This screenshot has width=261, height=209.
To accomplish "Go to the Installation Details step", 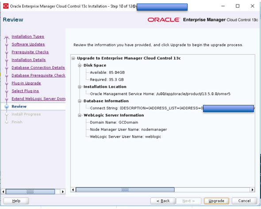I will [29, 60].
